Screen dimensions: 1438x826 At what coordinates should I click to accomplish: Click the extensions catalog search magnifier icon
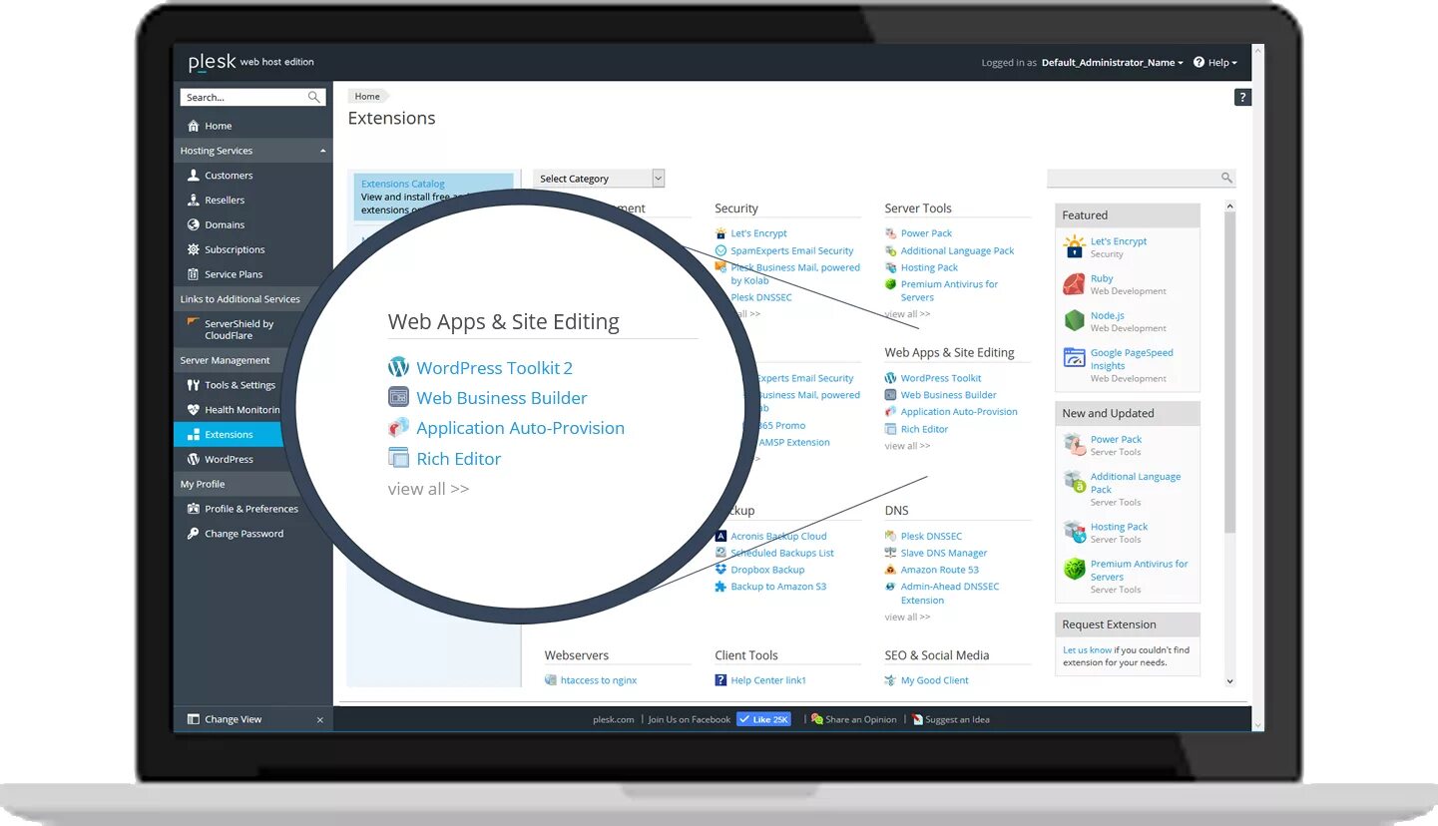tap(1226, 178)
